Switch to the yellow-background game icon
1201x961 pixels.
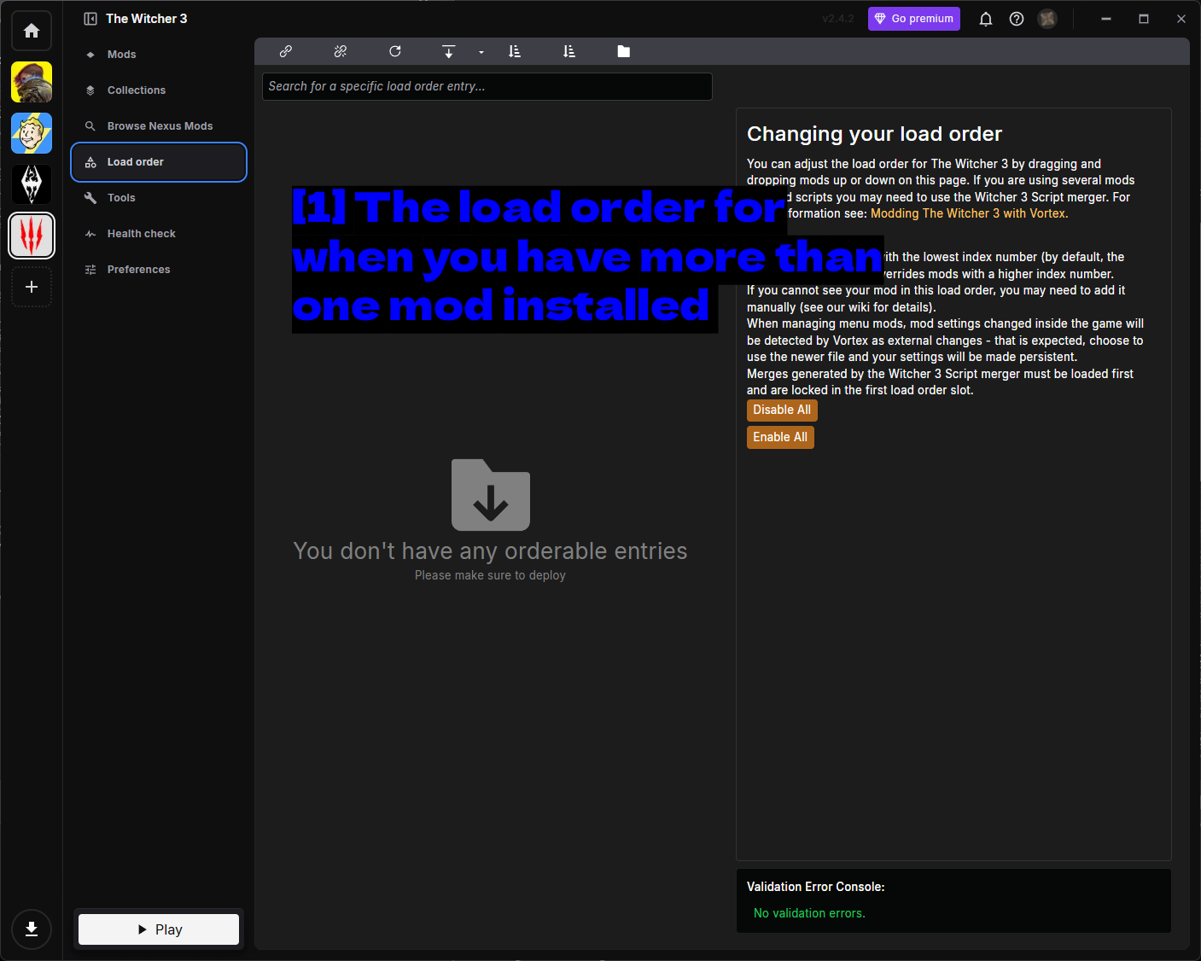pyautogui.click(x=32, y=82)
